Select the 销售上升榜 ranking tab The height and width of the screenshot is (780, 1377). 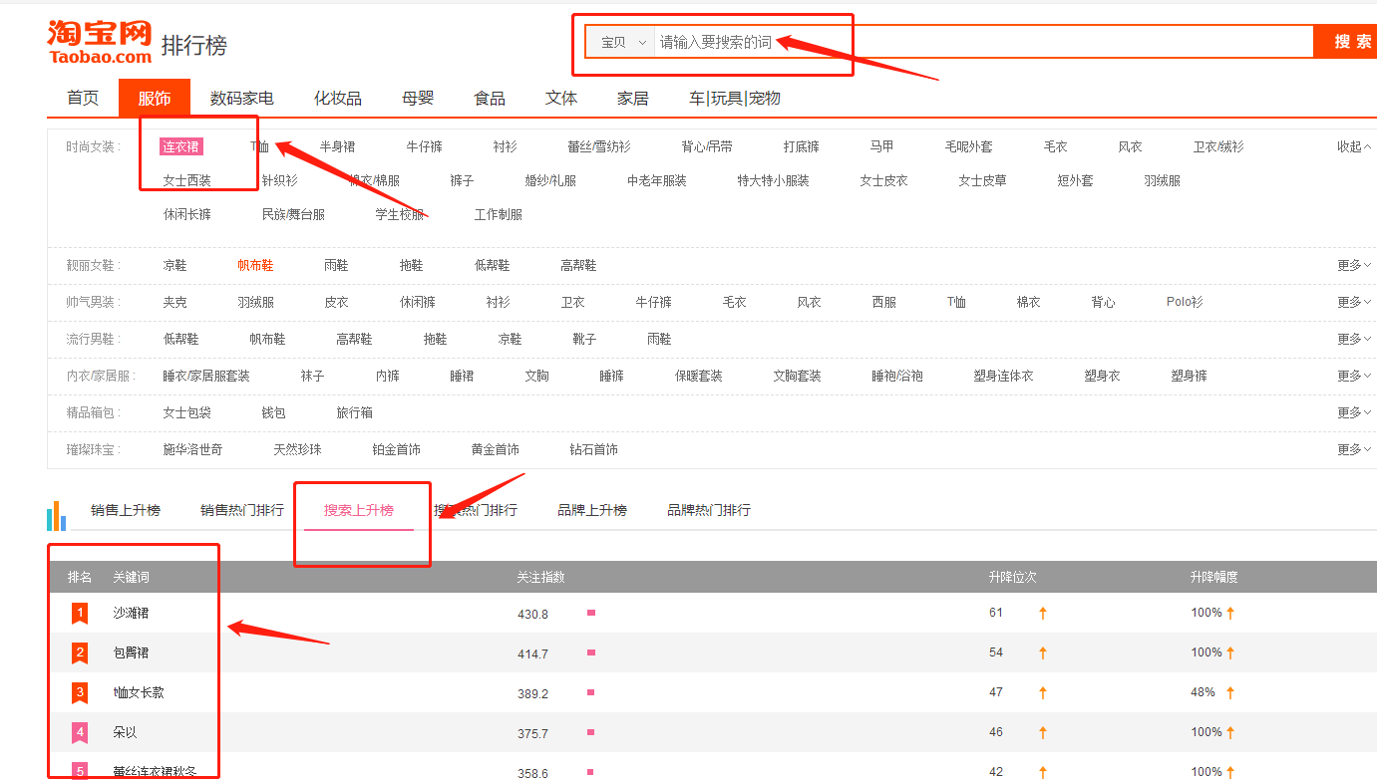pos(126,510)
